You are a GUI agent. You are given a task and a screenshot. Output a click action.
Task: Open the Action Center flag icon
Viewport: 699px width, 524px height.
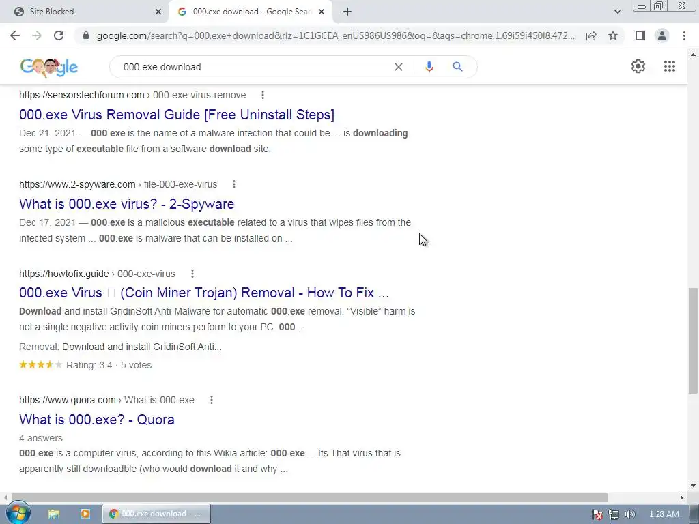coord(597,514)
